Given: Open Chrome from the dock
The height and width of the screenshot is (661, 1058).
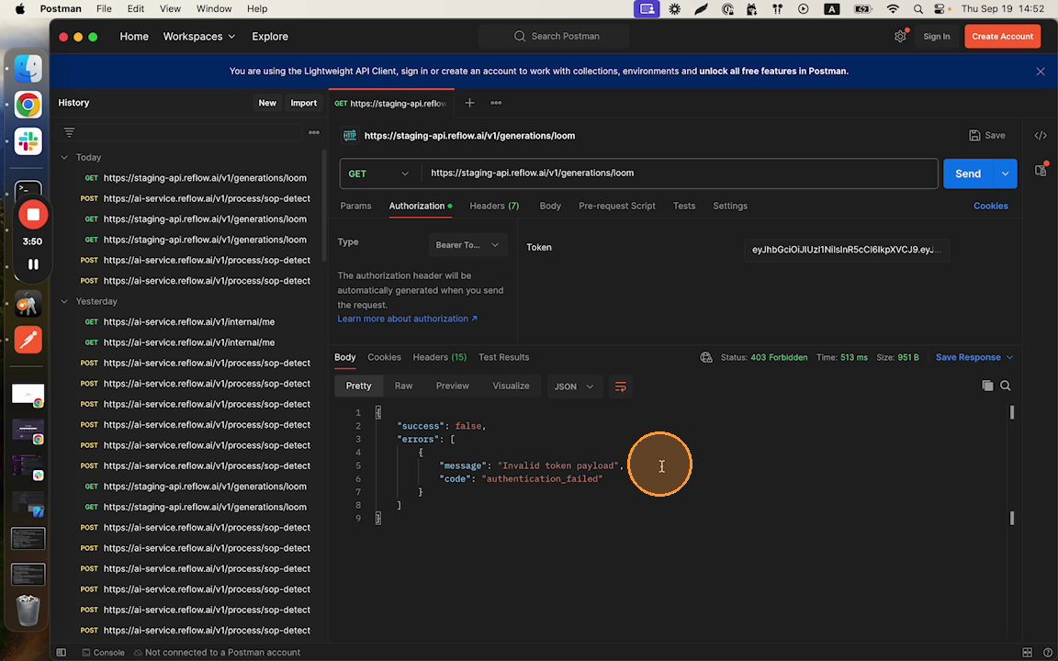Looking at the screenshot, I should tap(28, 105).
